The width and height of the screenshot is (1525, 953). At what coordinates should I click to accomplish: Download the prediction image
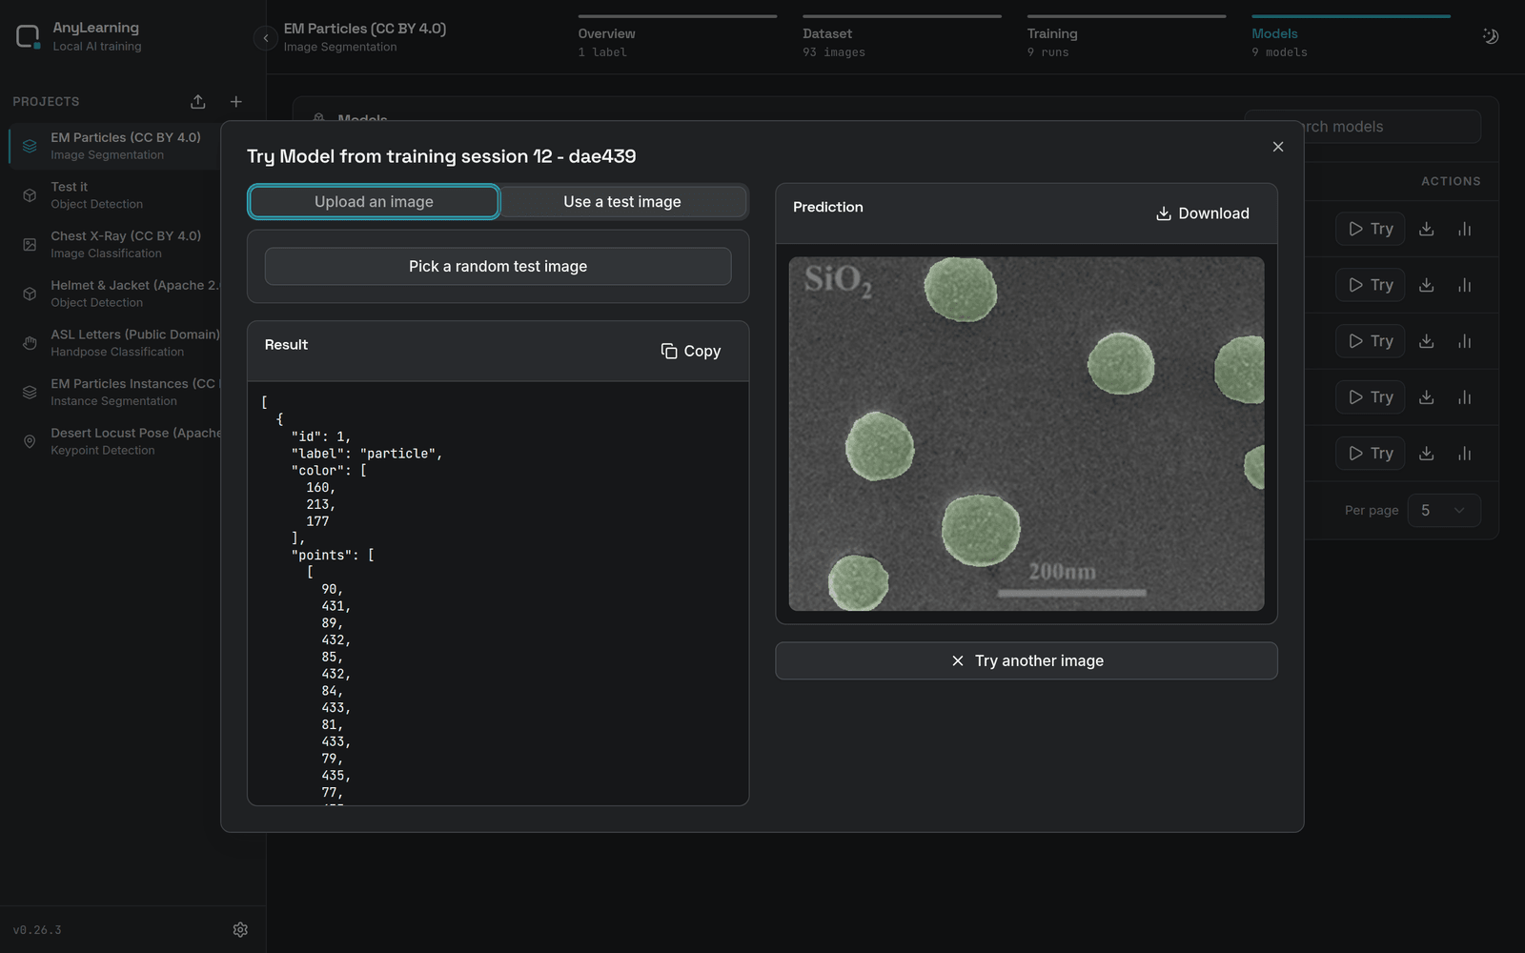pos(1203,213)
